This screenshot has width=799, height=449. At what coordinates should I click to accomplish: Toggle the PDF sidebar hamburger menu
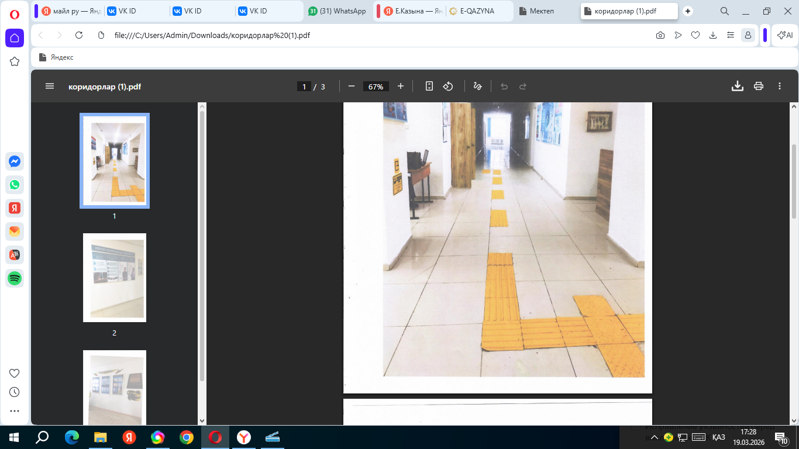(50, 87)
